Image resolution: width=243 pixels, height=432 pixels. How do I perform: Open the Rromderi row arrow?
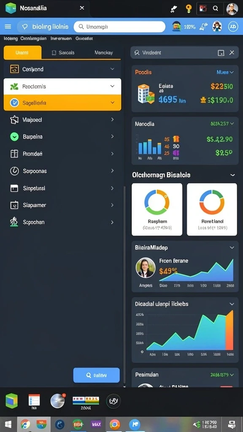[x=112, y=154]
